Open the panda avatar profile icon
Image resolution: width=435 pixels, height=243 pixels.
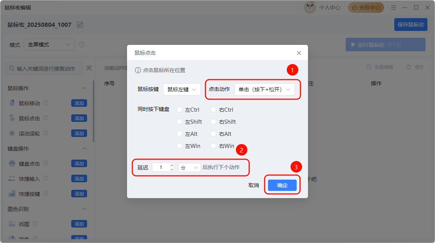[309, 8]
